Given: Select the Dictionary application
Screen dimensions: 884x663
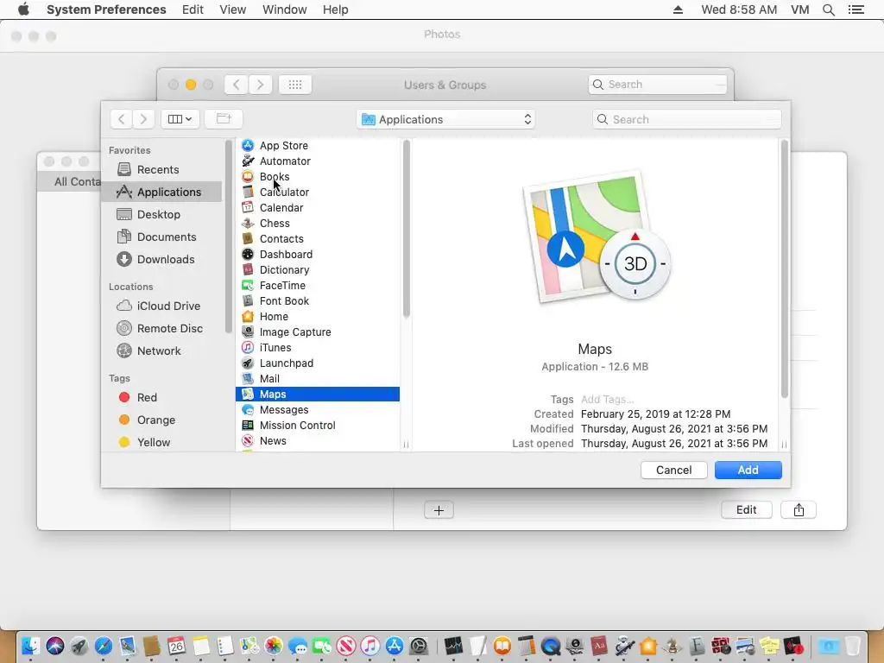Looking at the screenshot, I should [318, 270].
